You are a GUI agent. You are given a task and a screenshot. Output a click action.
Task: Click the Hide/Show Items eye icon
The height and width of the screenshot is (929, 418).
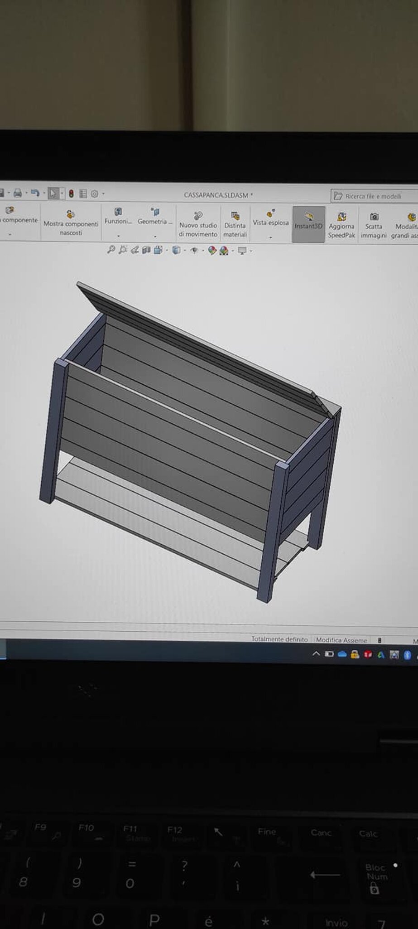click(x=194, y=250)
